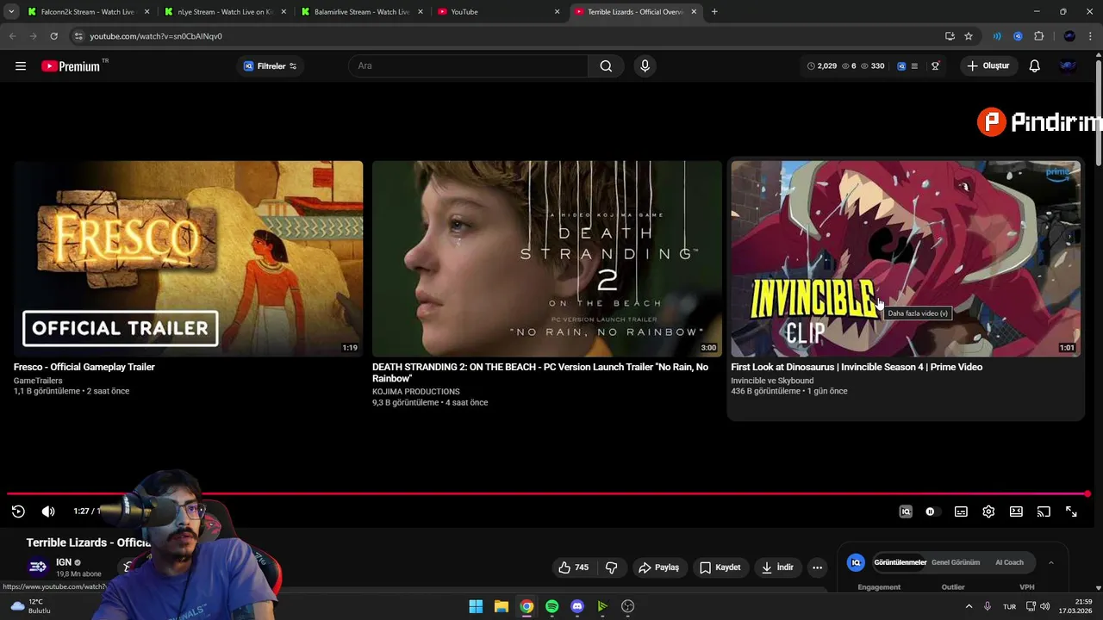Screen dimensions: 1103x620
Task: Open Discord from the taskbar
Action: click(x=577, y=606)
